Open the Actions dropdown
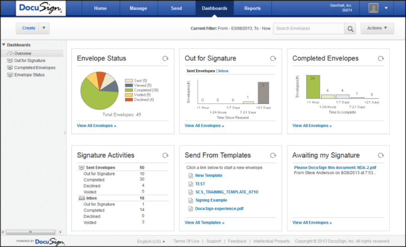406x247 pixels. 377,28
